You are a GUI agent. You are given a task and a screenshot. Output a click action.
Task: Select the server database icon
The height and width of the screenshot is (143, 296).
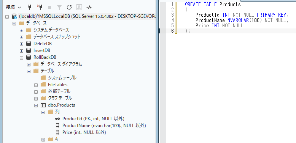coord(14,16)
